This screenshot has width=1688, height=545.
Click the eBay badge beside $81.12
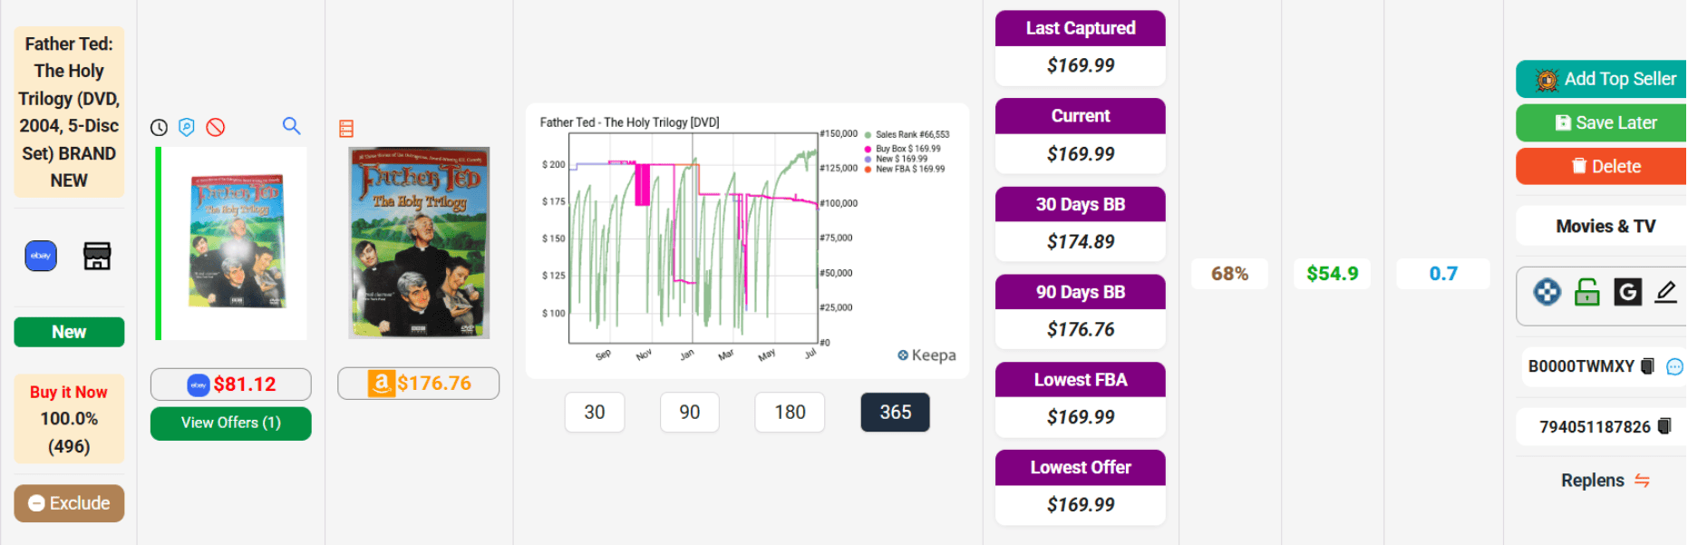click(199, 384)
